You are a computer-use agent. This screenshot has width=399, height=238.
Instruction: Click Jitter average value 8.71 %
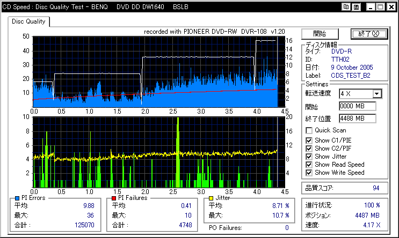[x=281, y=206]
